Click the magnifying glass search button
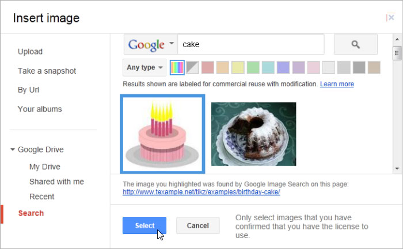The image size is (403, 249). [355, 44]
